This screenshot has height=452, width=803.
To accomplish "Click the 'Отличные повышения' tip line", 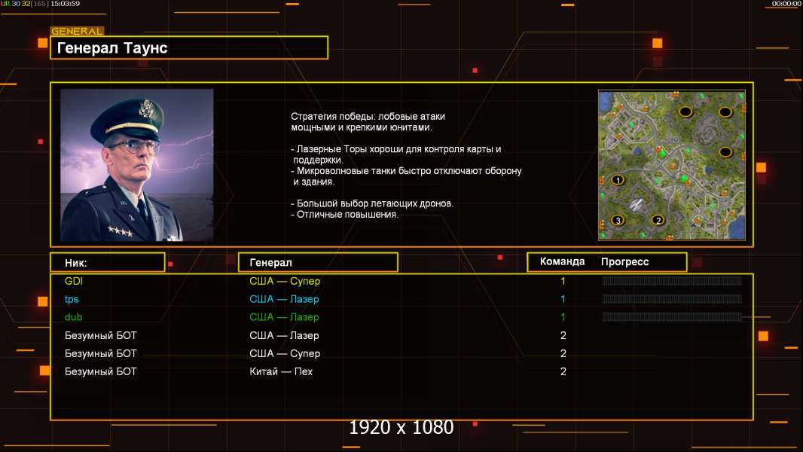I will pyautogui.click(x=345, y=215).
